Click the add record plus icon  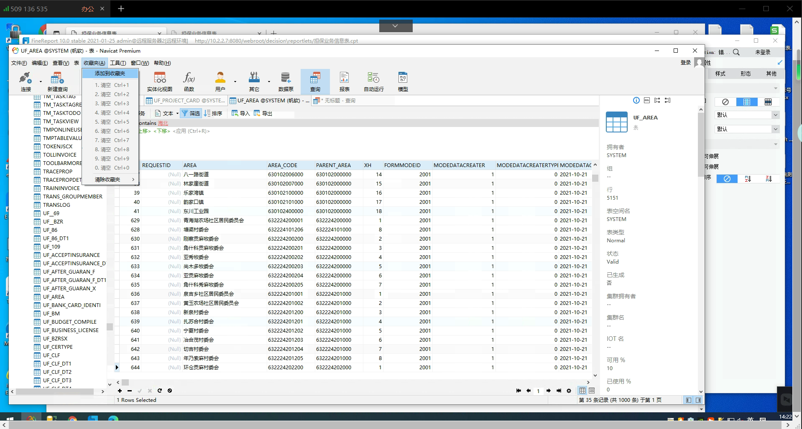click(x=120, y=391)
